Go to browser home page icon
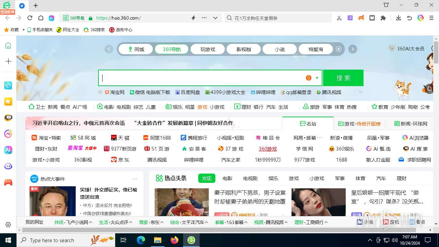Viewport: 439px width, 247px height. 40,18
